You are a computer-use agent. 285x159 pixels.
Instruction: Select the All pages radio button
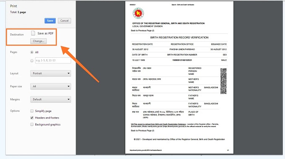(x=32, y=52)
